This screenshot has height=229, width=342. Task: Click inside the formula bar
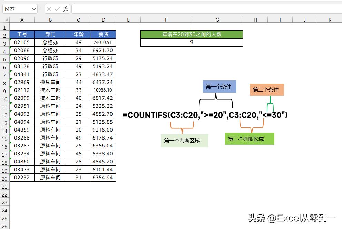173,9
